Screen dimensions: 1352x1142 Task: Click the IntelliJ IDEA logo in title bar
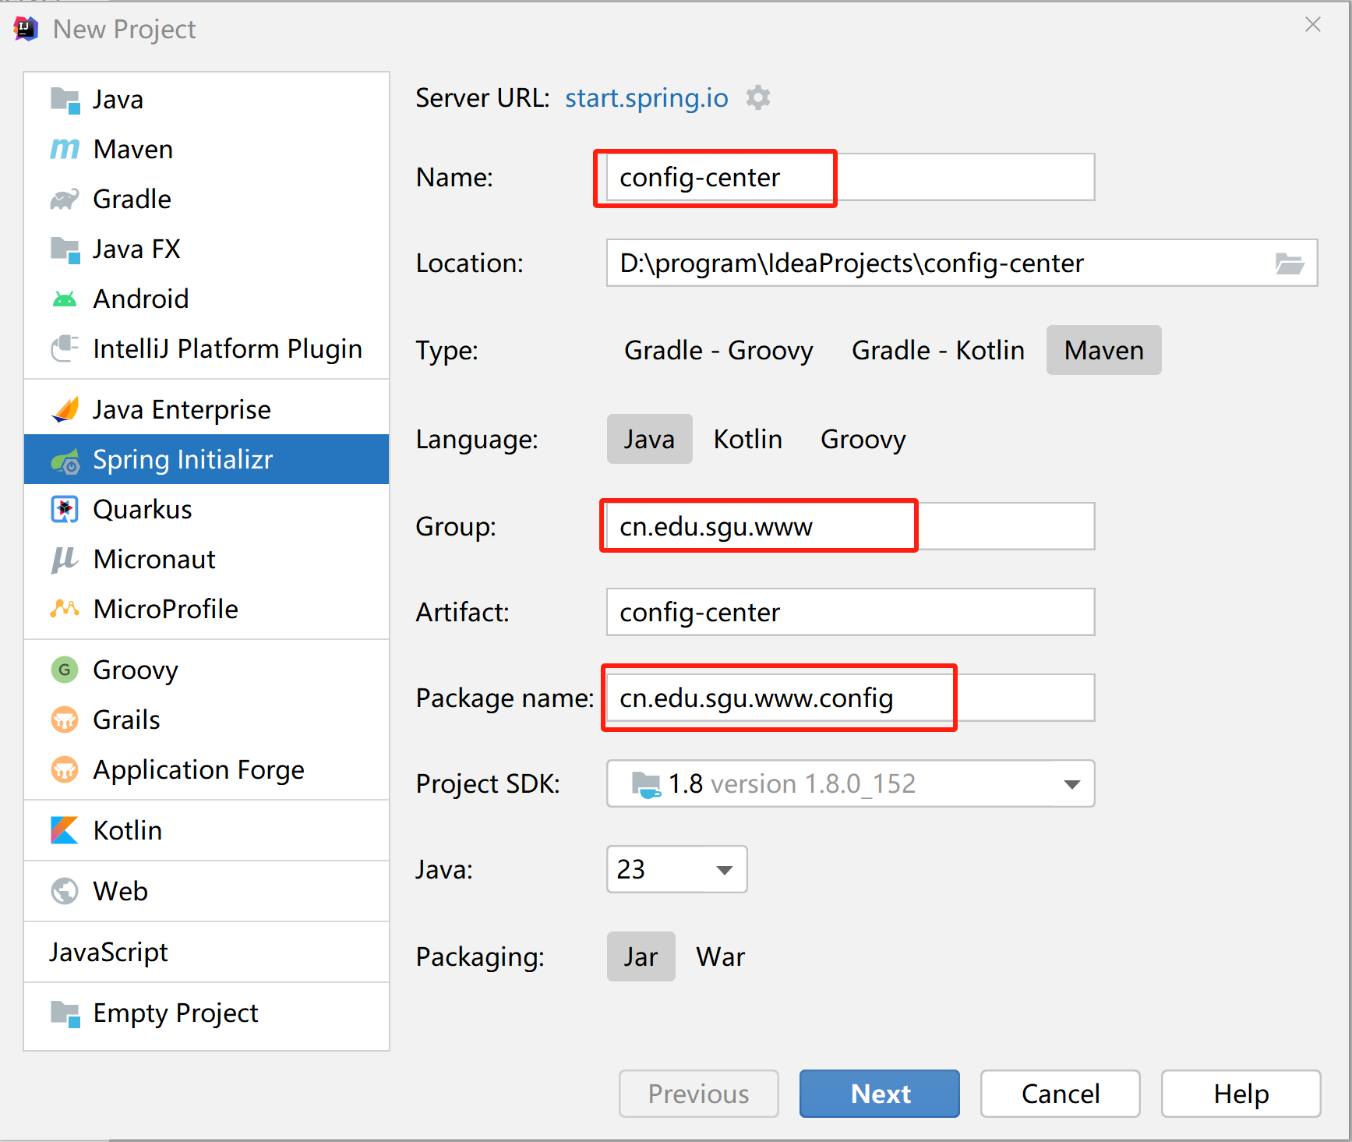(x=26, y=29)
